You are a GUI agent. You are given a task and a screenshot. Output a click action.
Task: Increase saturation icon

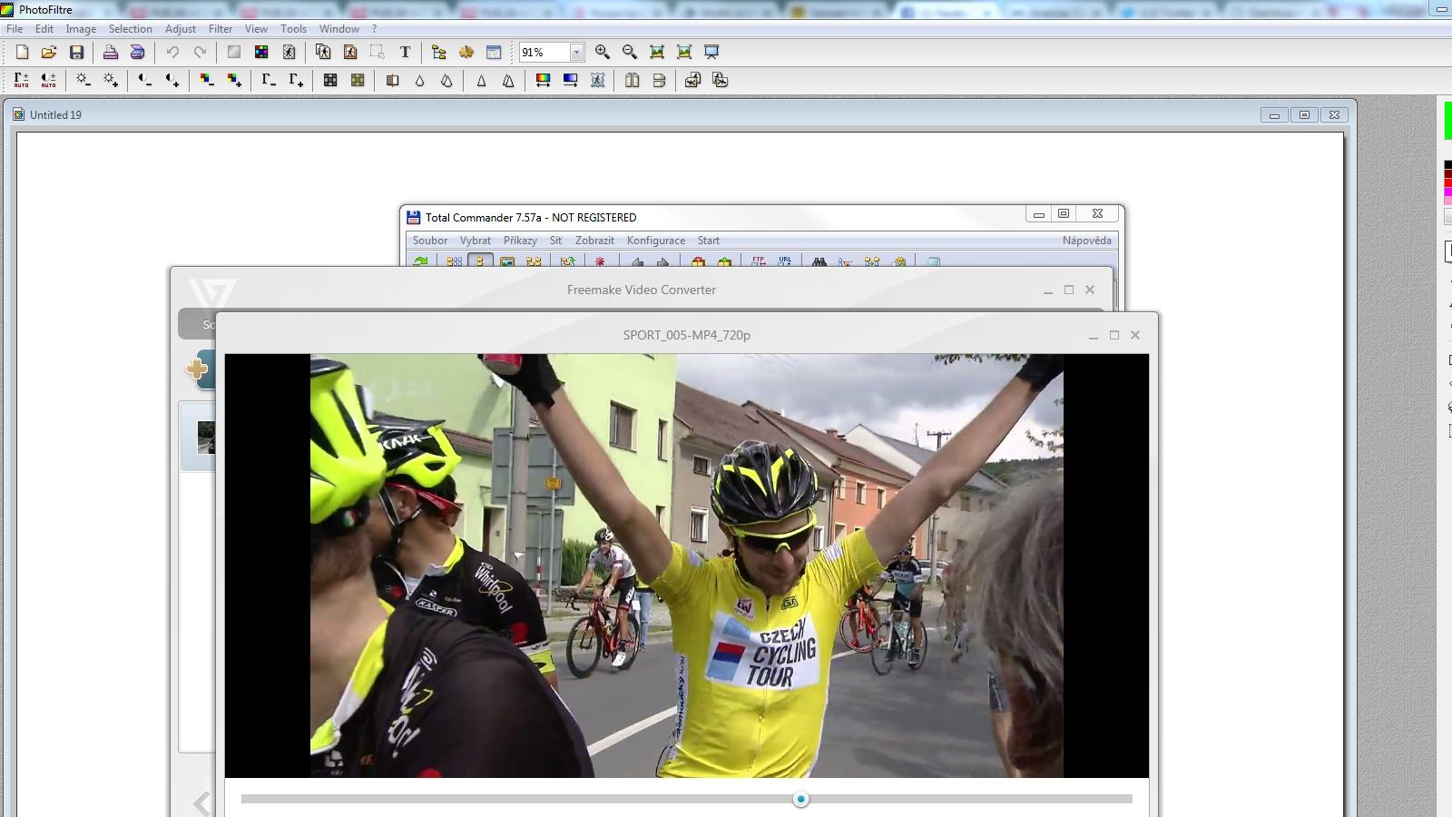coord(234,81)
